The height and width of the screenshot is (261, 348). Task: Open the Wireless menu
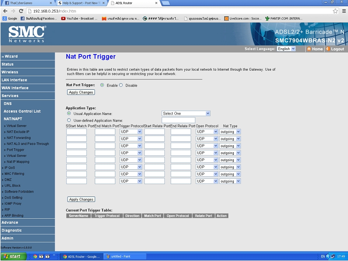(x=28, y=72)
